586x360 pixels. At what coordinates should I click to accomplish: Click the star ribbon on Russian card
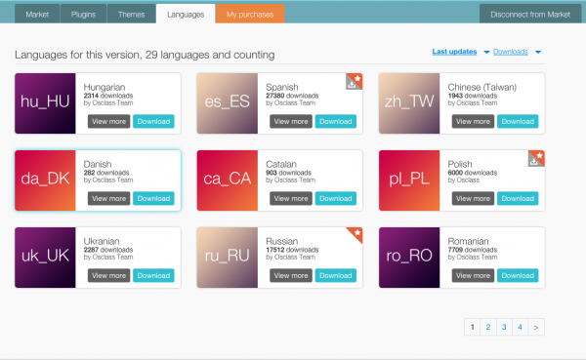[x=356, y=232]
